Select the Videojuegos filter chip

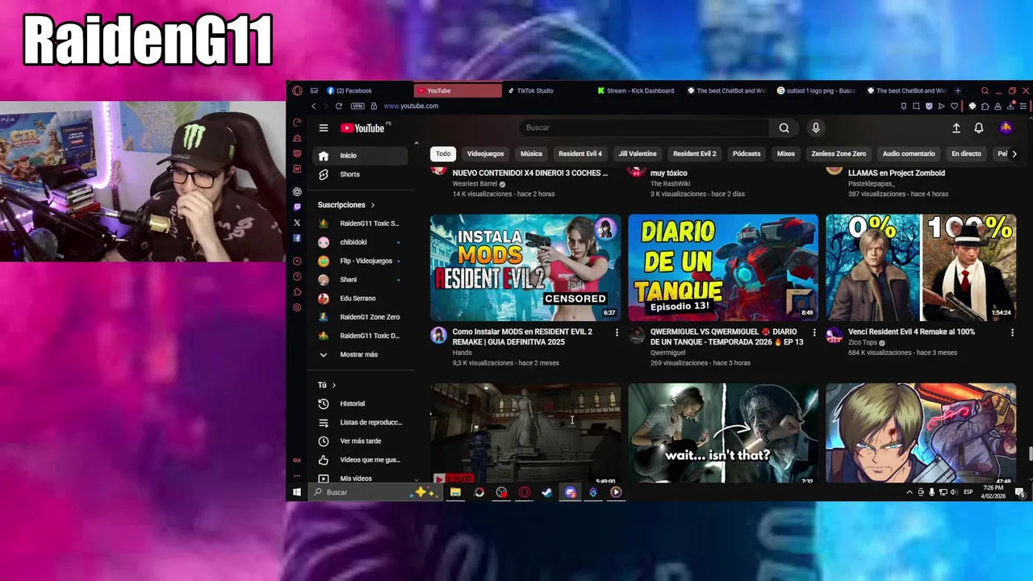pos(485,153)
